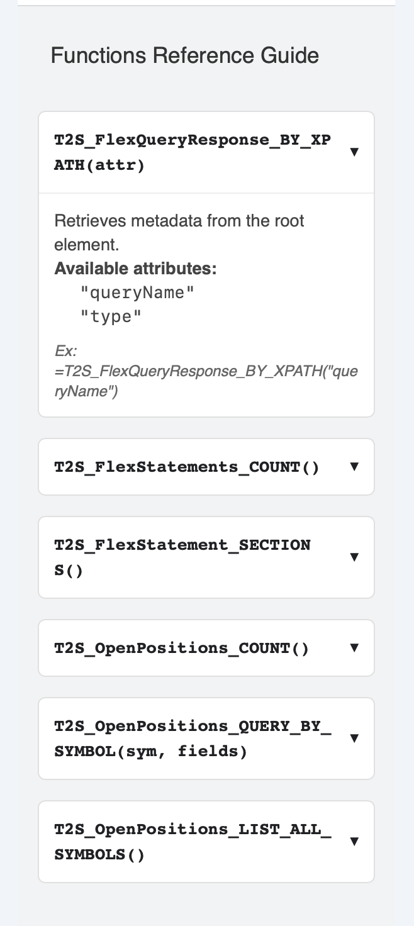Viewport: 414px width, 926px height.
Task: Select the T2S_OpenPositions_COUNT() function title
Action: coord(182,648)
